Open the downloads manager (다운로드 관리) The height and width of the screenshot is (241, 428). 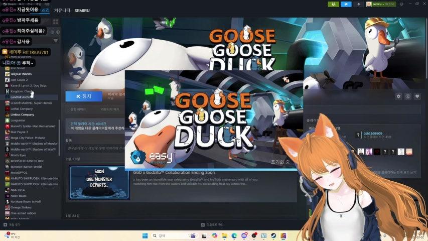212,224
